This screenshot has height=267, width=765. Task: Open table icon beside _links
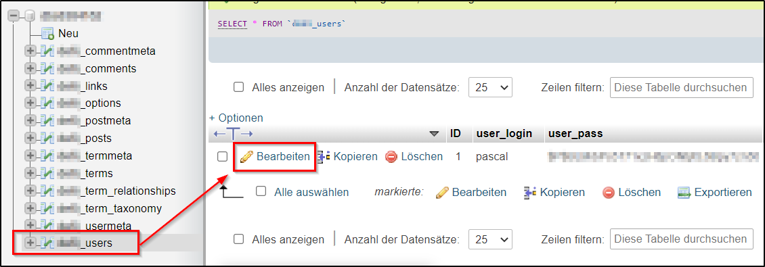coord(47,87)
